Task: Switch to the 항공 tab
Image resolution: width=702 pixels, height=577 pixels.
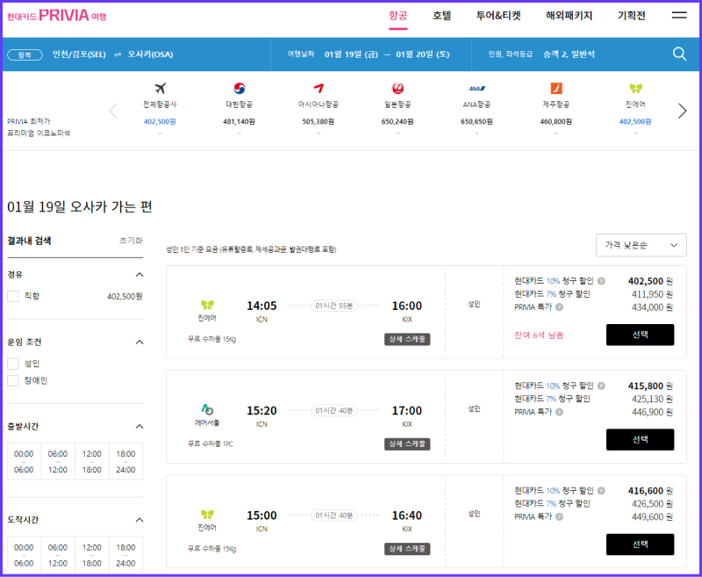Action: click(x=398, y=16)
